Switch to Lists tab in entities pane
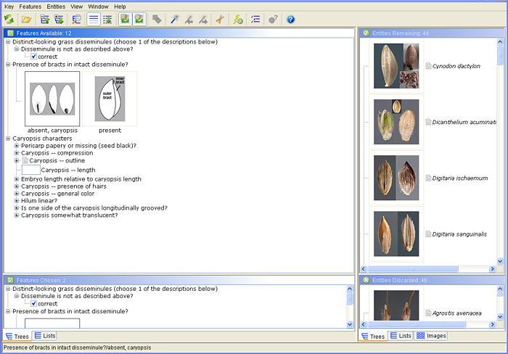The height and width of the screenshot is (354, 508). (x=401, y=336)
